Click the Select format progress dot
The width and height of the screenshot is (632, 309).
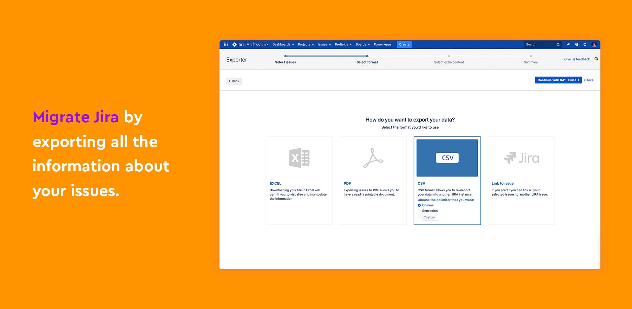(x=367, y=56)
